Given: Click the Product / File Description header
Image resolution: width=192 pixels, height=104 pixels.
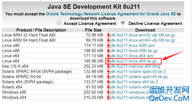Looking at the screenshot, I should (41, 30).
